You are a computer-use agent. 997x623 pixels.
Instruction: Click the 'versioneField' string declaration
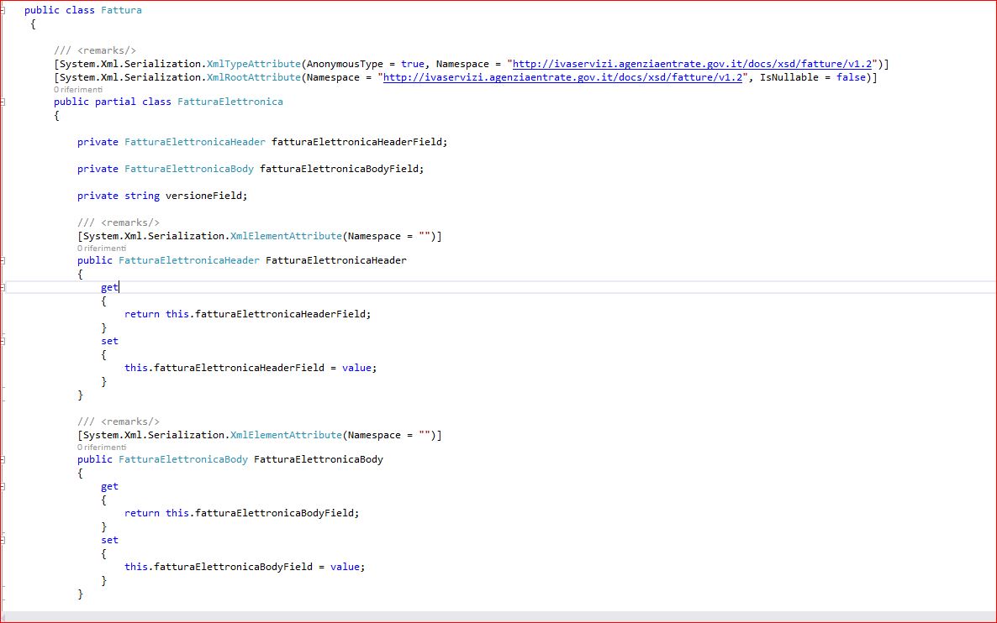coord(203,196)
